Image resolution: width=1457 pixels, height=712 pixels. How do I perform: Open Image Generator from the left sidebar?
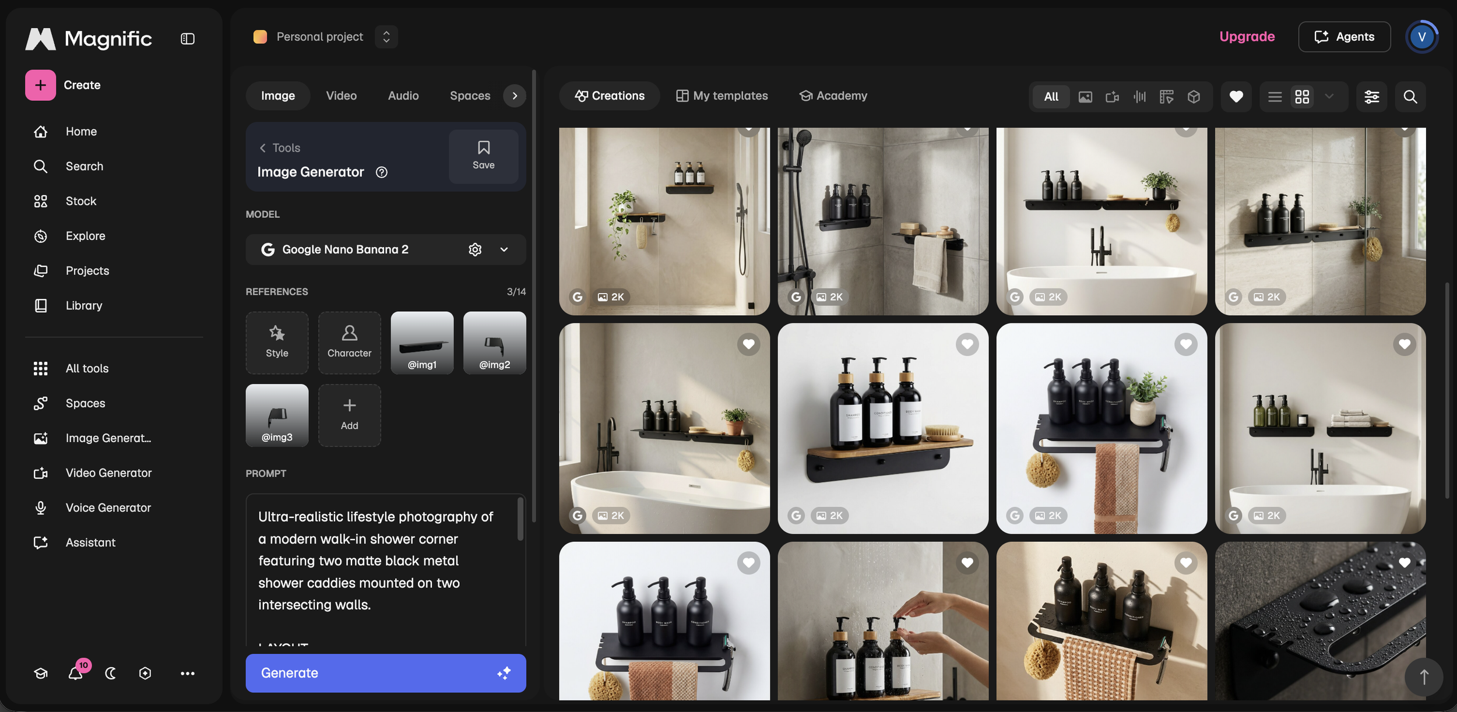click(x=92, y=438)
